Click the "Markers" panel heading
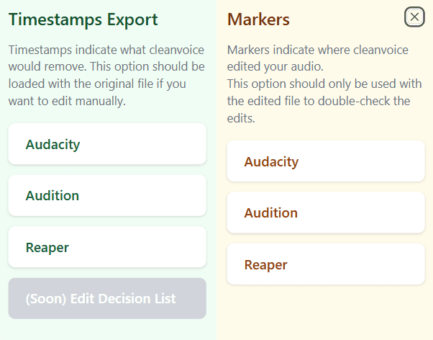The image size is (433, 340). (258, 19)
